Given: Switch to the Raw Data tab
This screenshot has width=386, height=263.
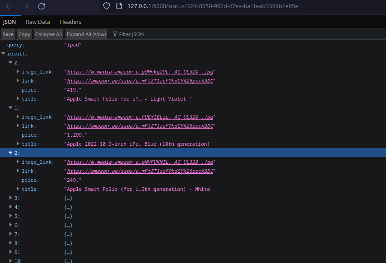Looking at the screenshot, I should 38,22.
